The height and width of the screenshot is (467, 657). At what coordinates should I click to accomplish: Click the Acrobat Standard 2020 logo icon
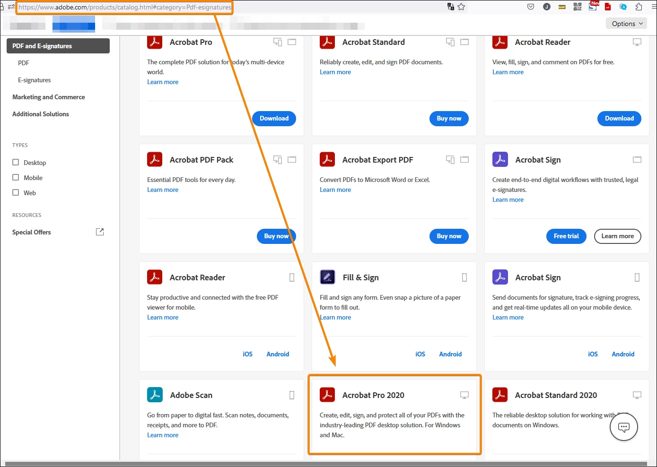[x=500, y=395]
